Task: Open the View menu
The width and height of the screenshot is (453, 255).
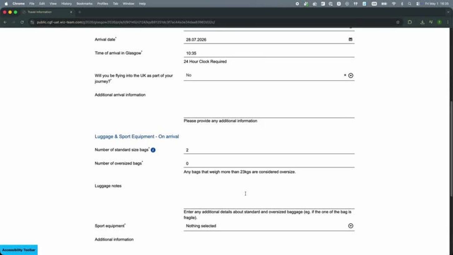Action: pyautogui.click(x=53, y=4)
